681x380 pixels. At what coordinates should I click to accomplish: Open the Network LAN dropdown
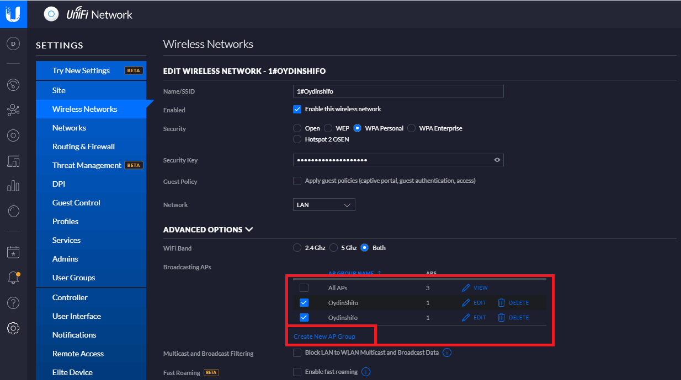(x=324, y=205)
